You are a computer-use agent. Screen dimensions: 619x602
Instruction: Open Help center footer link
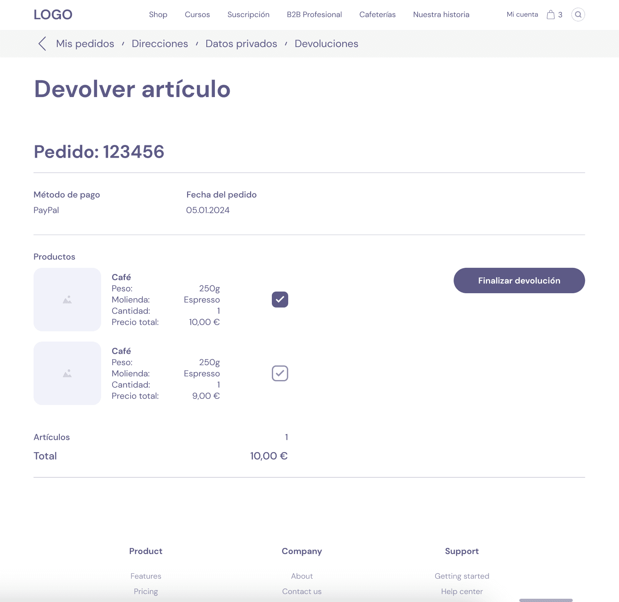[x=462, y=591]
